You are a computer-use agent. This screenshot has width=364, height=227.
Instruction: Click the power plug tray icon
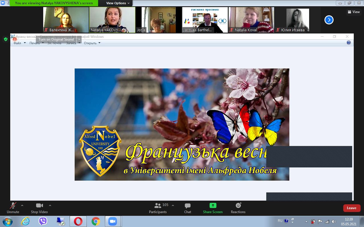click(313, 222)
